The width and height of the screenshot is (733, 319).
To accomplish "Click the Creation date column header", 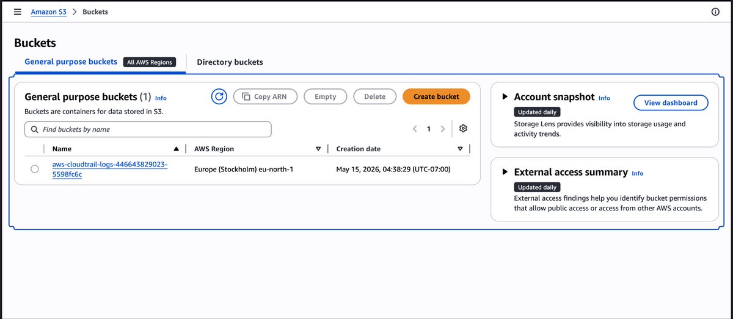I will pos(359,149).
